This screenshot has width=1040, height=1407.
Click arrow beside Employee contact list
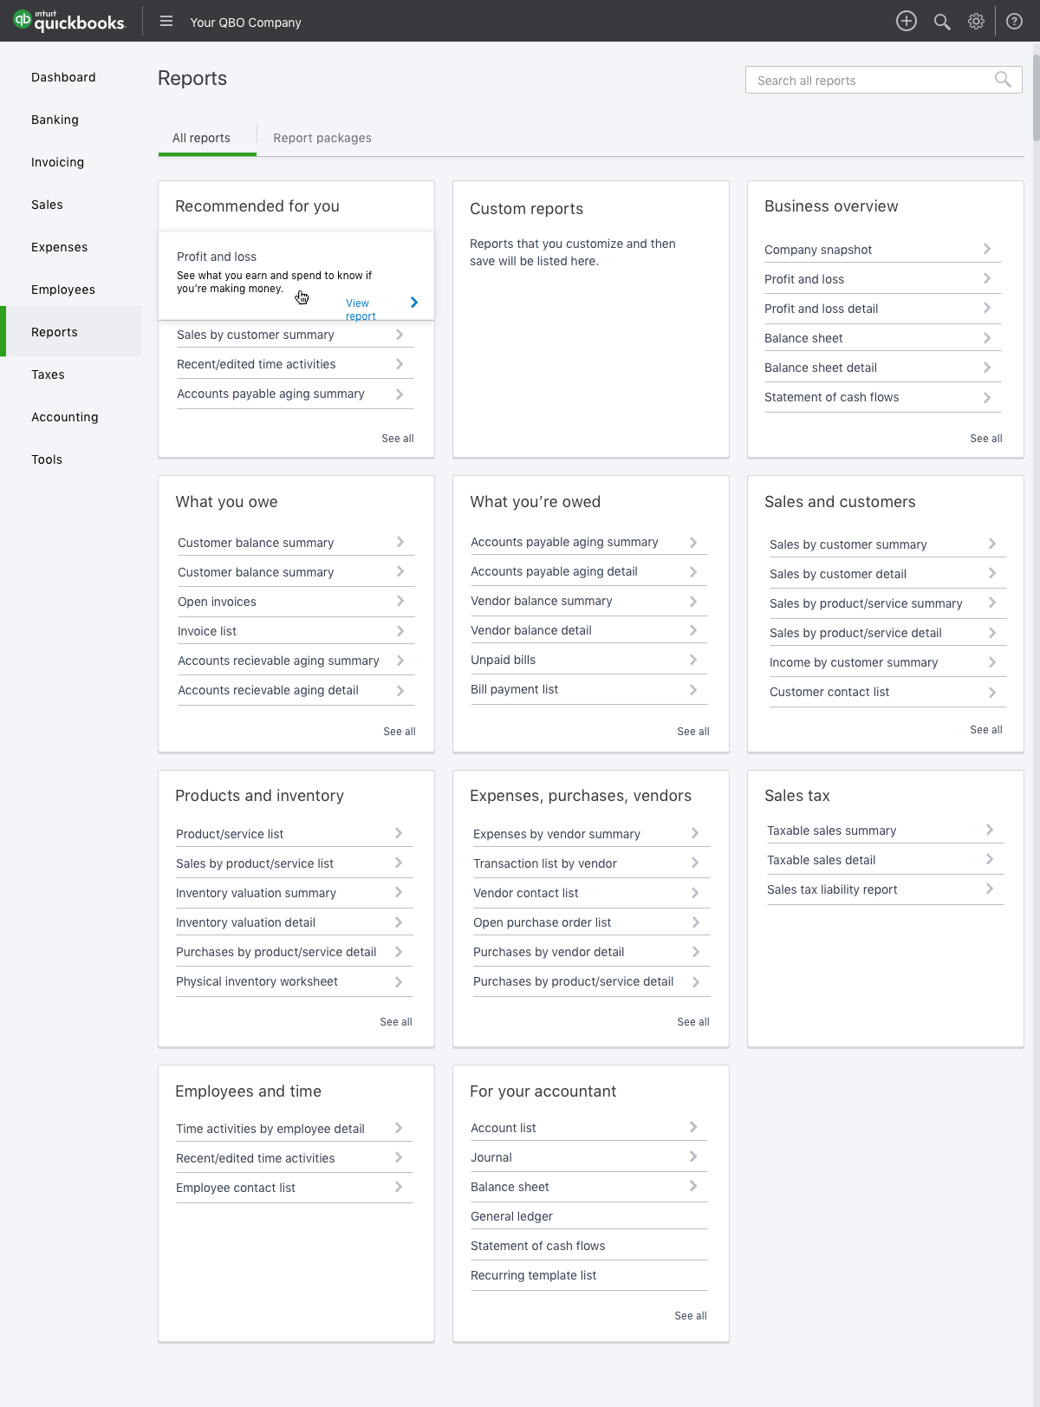(x=399, y=1187)
